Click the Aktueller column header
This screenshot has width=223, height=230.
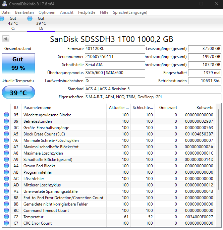click(x=119, y=108)
